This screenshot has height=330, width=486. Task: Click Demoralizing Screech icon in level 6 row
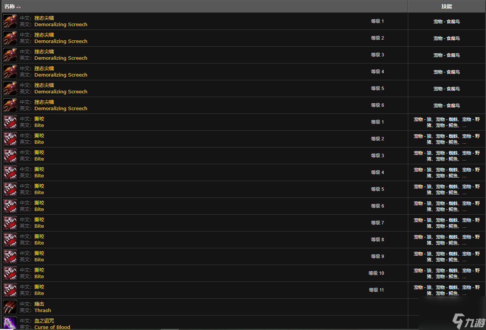point(10,105)
